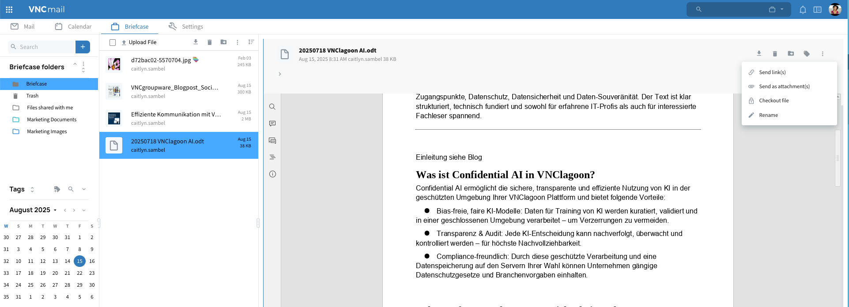Image resolution: width=849 pixels, height=307 pixels.
Task: Download the open document
Action: pos(759,53)
